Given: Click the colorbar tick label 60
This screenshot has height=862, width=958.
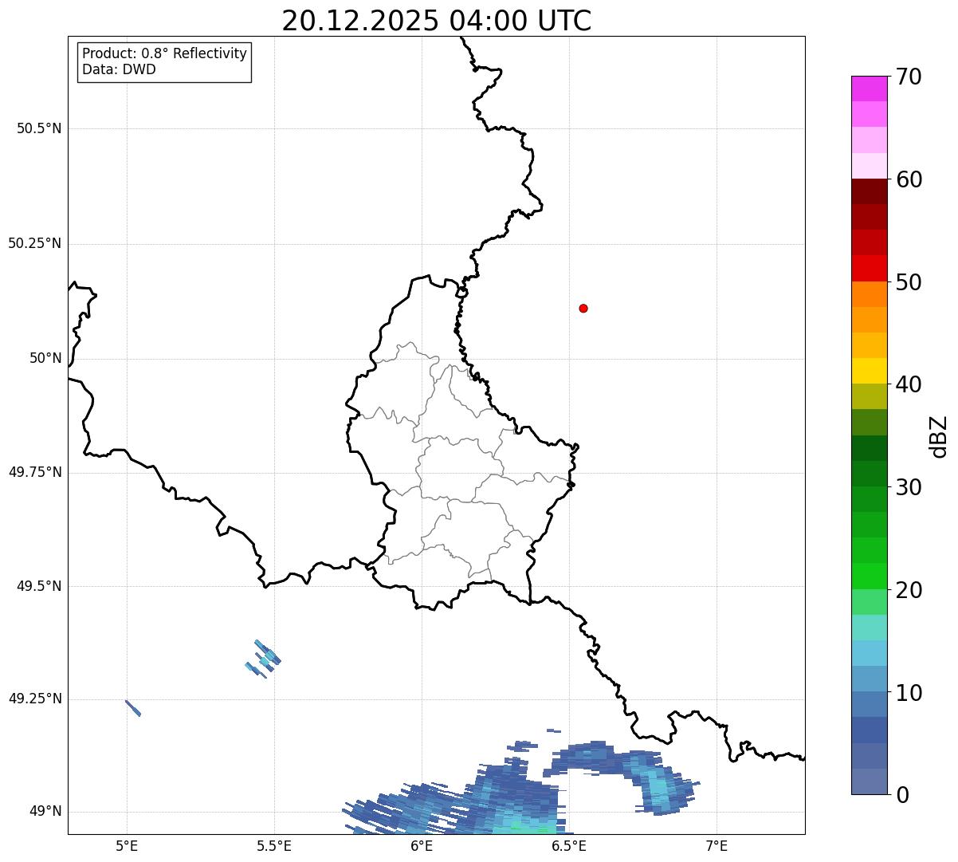Looking at the screenshot, I should (909, 179).
